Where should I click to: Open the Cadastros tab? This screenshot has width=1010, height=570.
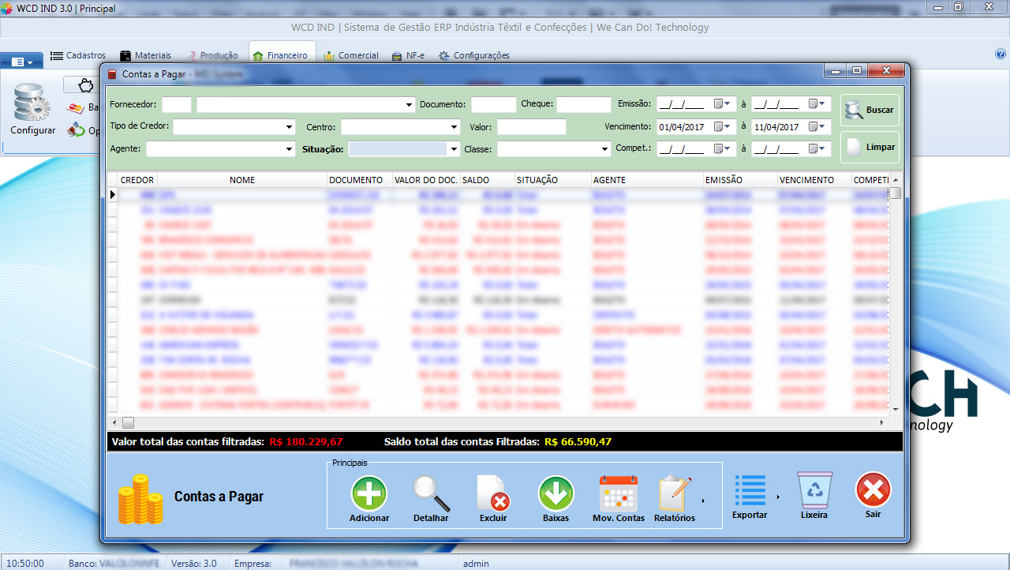[x=78, y=55]
